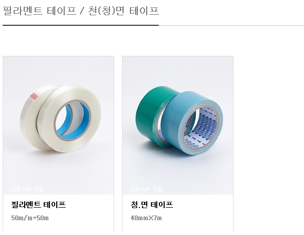Click the filament tape card's white caption area

coord(58,213)
